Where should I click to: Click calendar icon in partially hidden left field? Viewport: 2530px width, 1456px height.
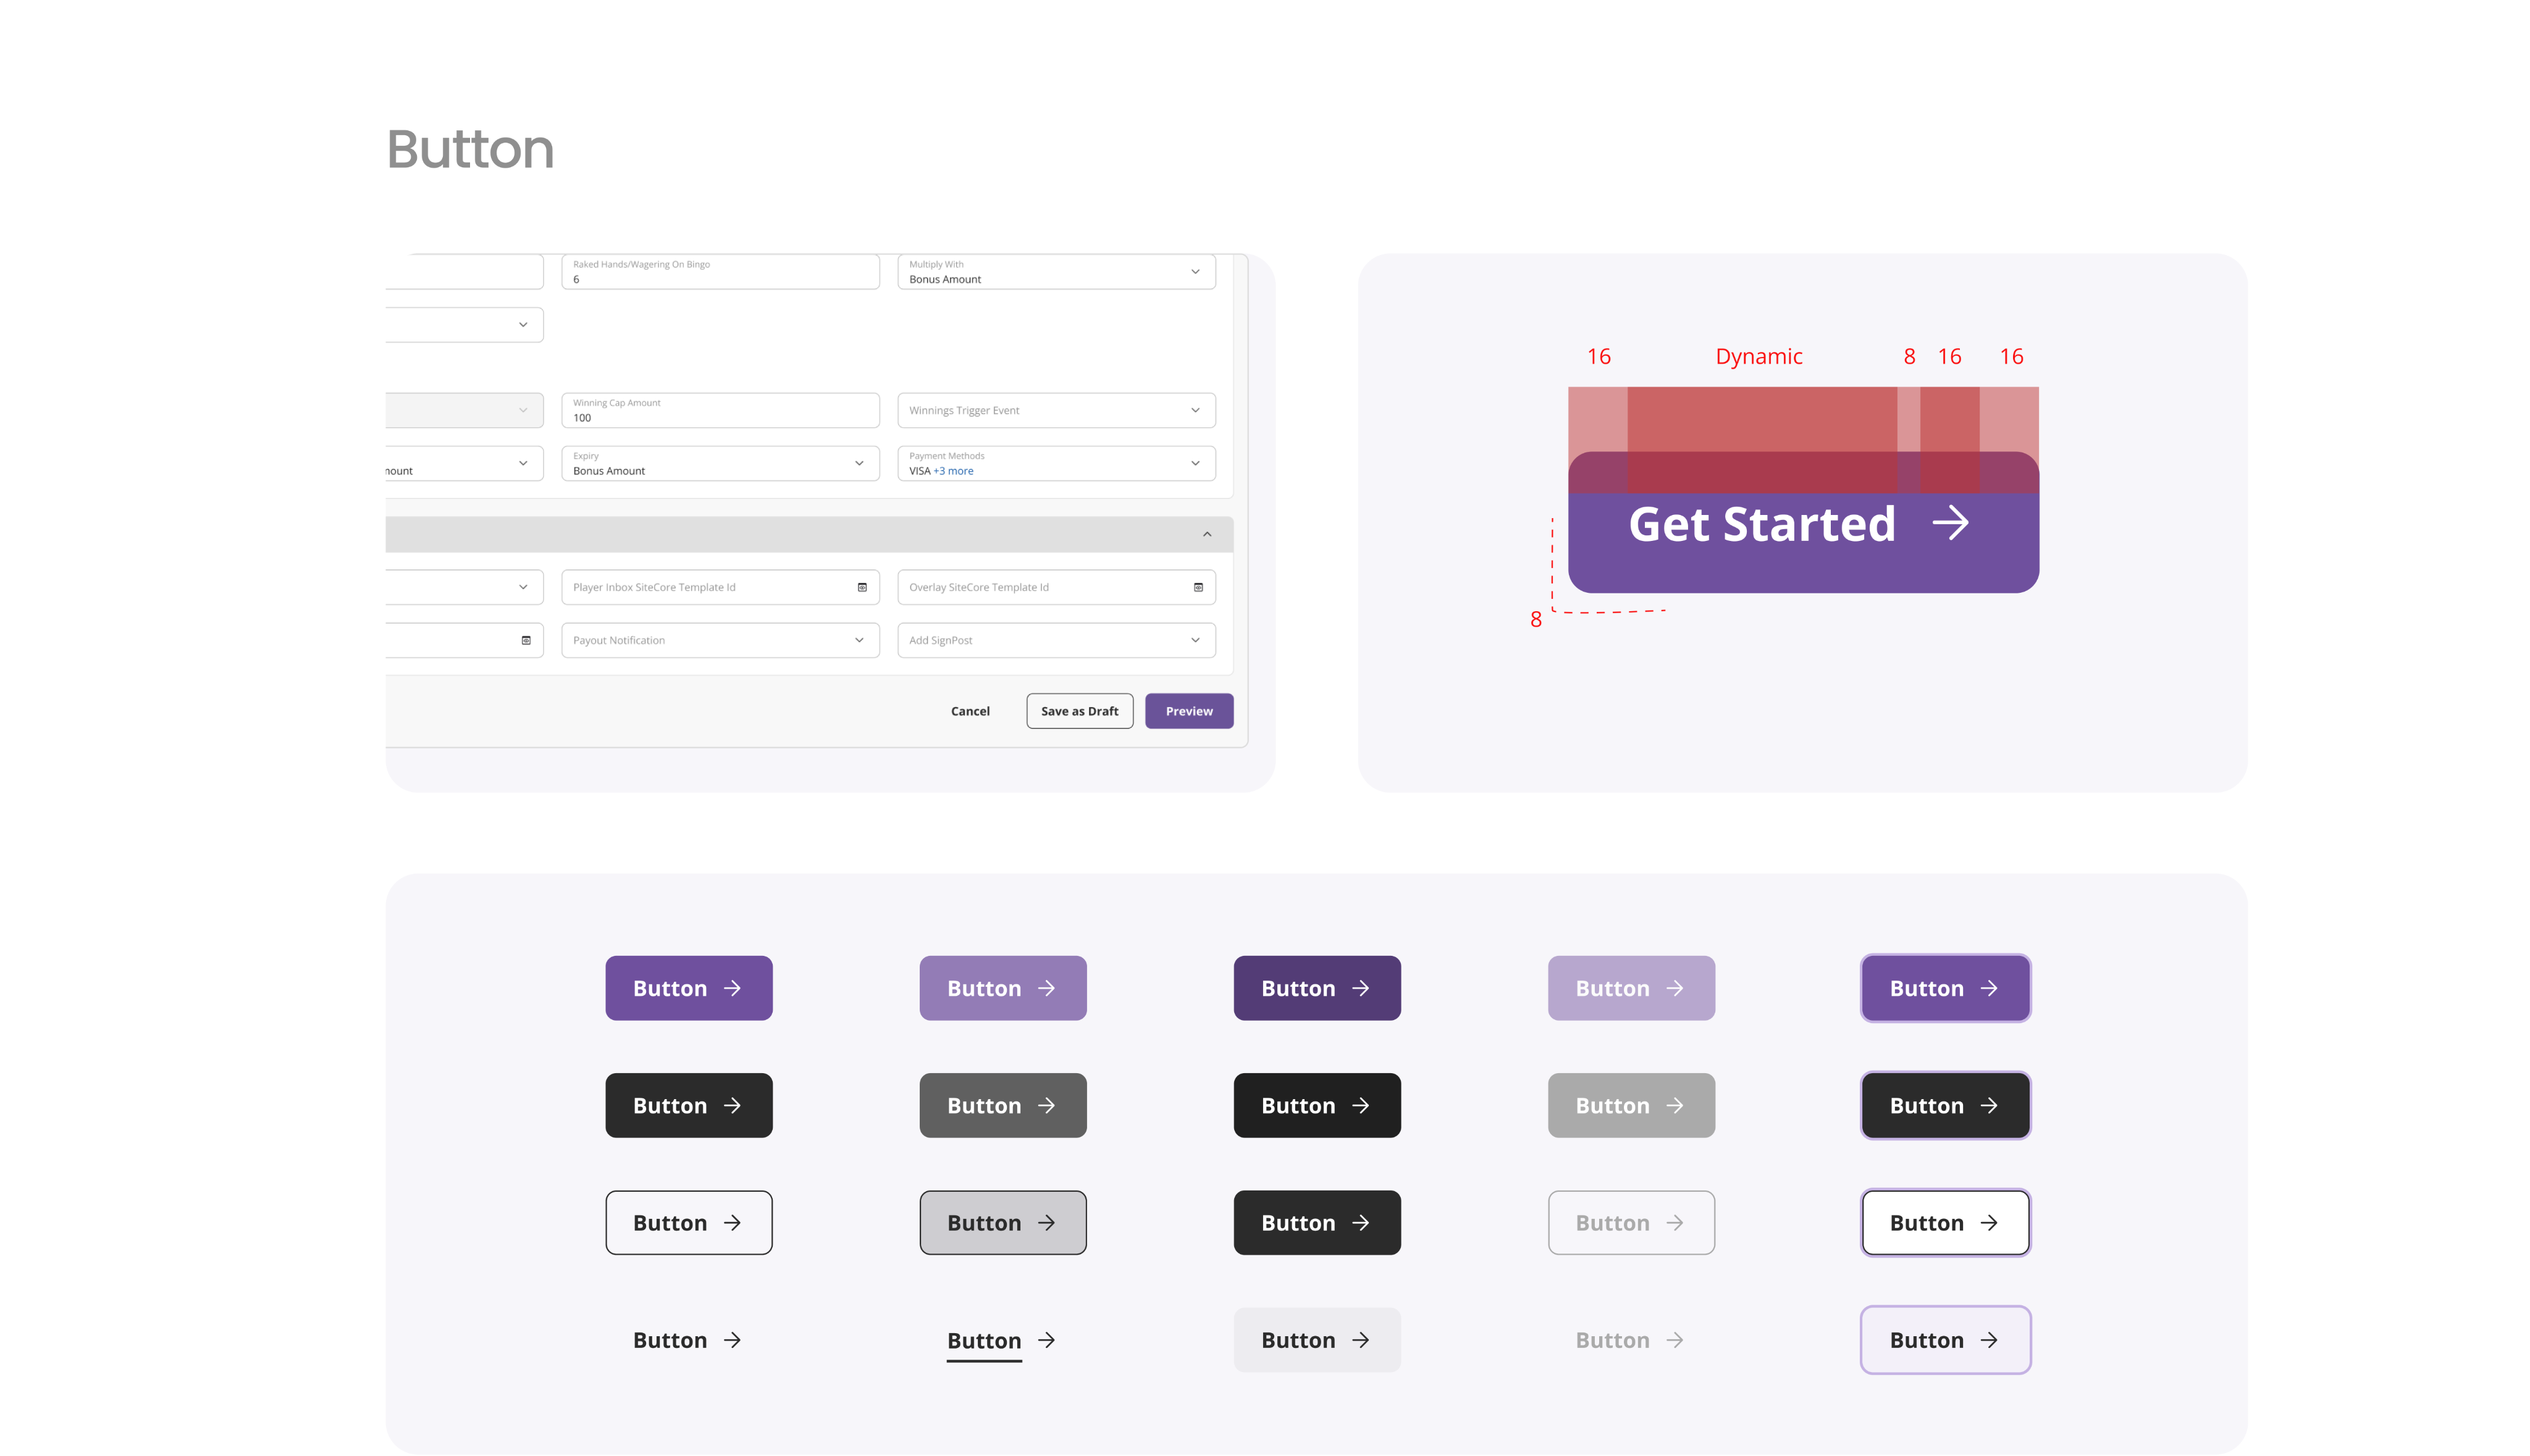526,640
